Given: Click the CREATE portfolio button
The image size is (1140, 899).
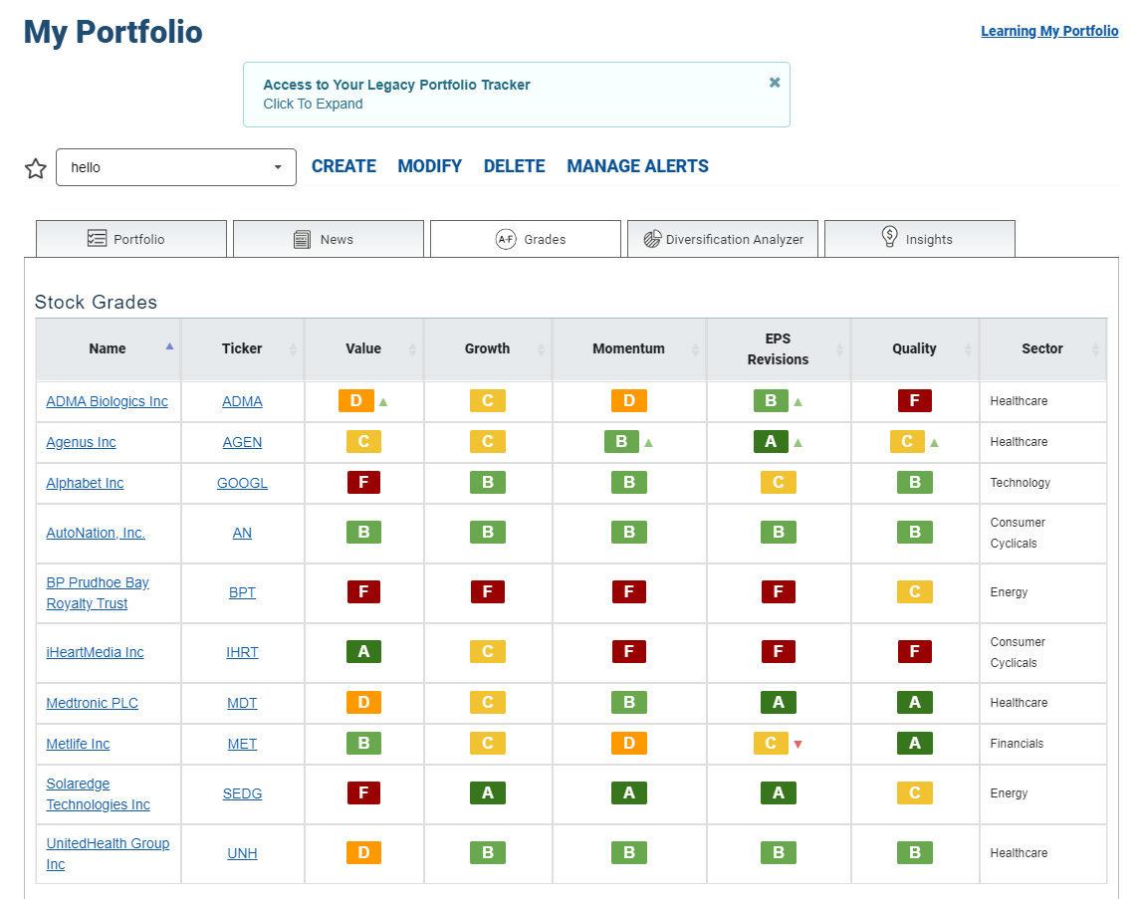Looking at the screenshot, I should click(343, 166).
